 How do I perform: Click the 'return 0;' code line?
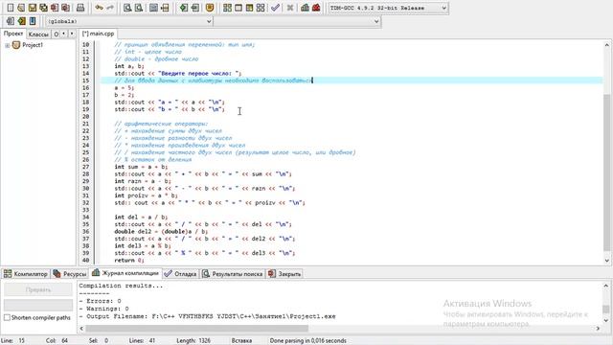[x=129, y=260]
